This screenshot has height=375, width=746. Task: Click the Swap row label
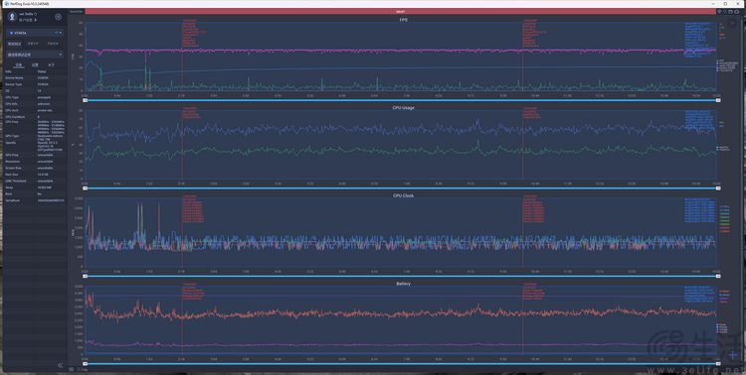pyautogui.click(x=9, y=187)
